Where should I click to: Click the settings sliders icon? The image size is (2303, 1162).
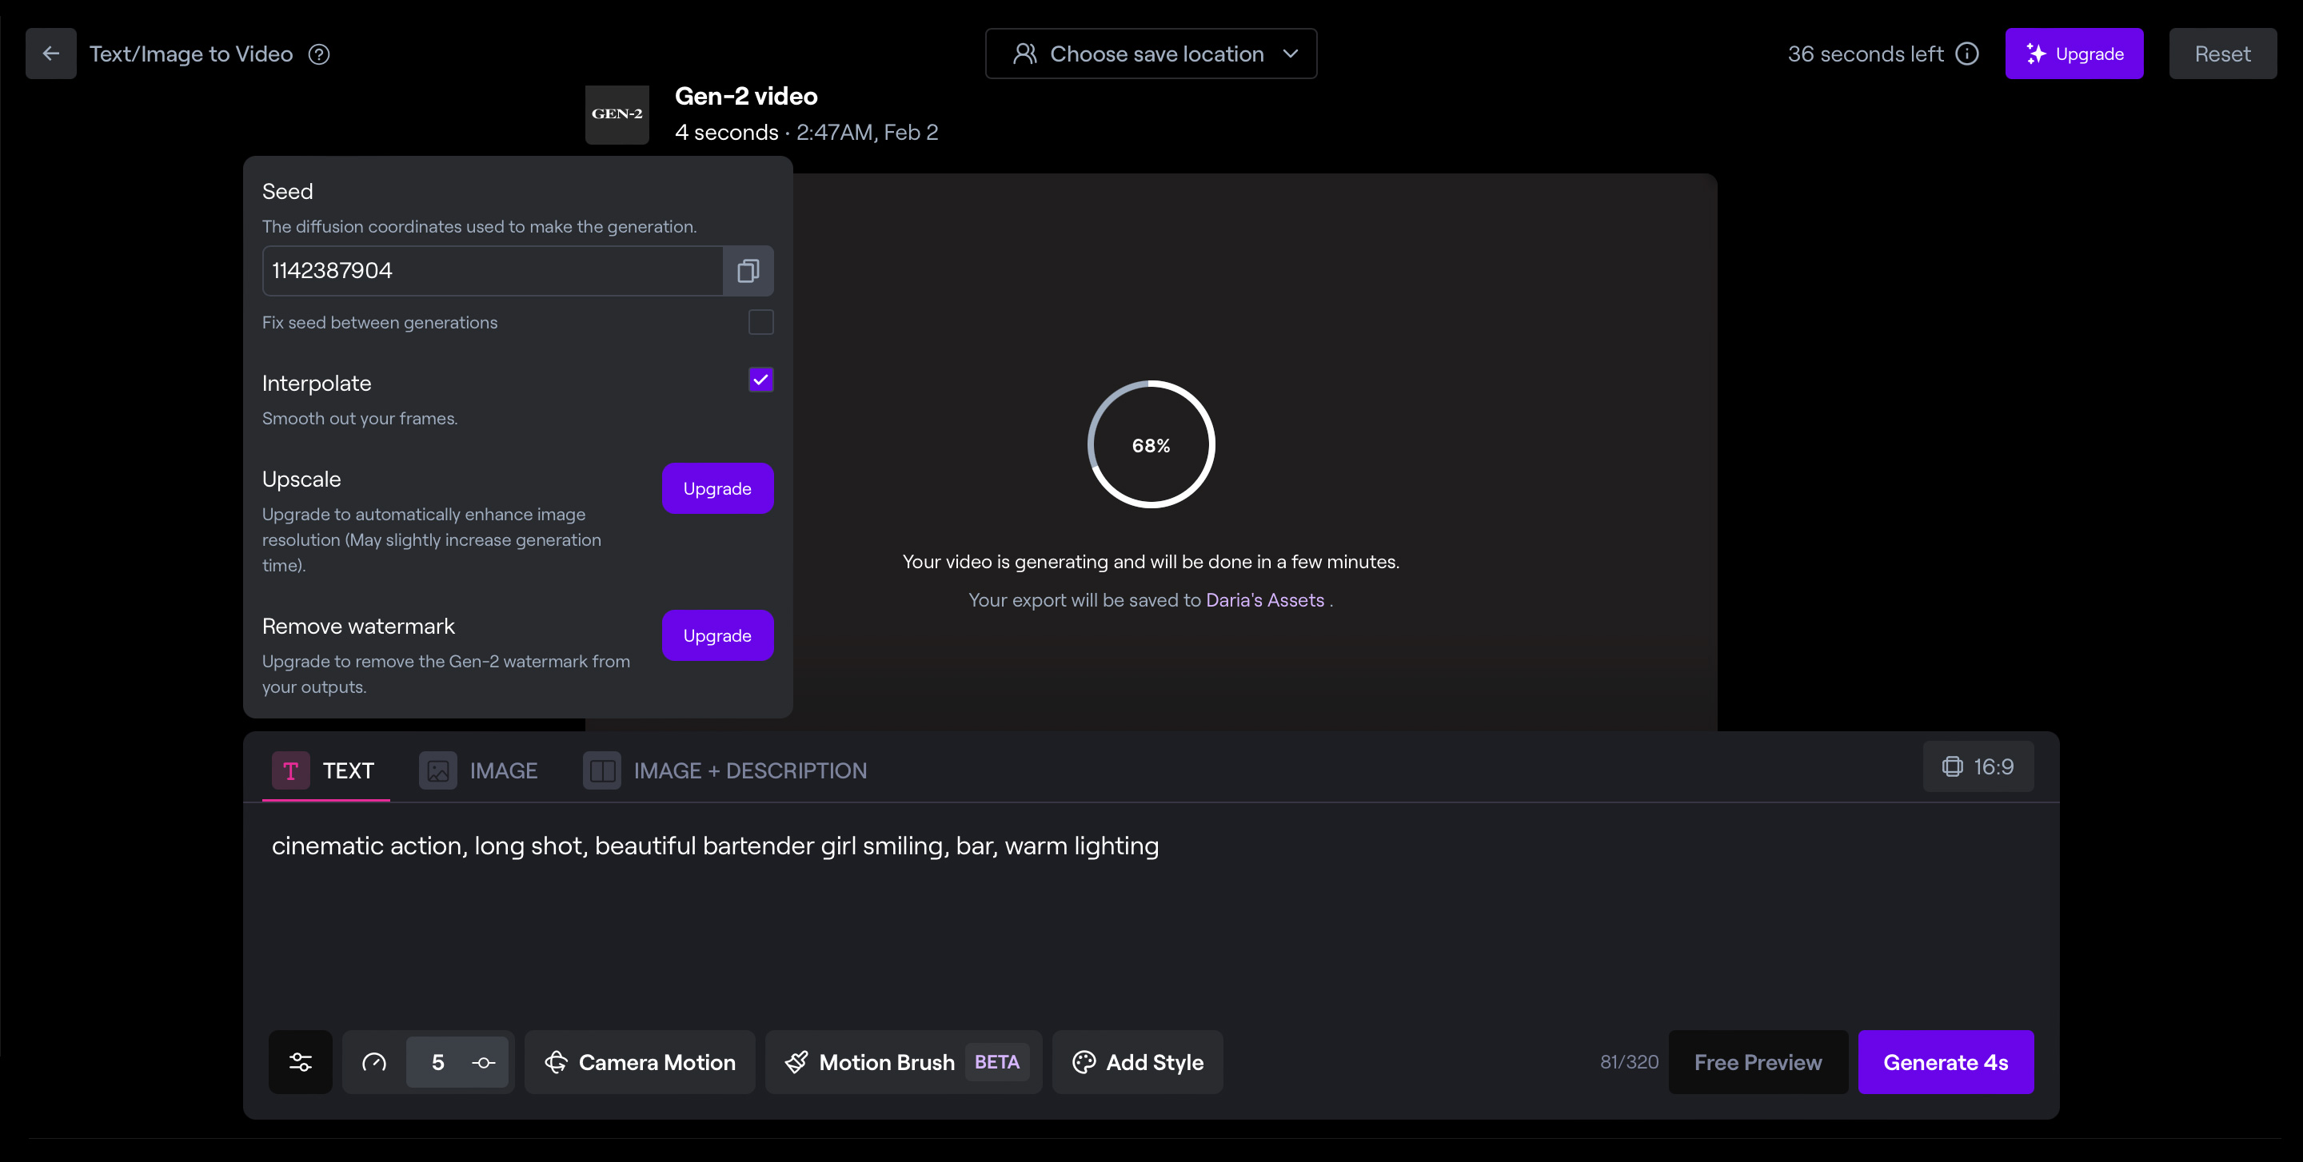click(300, 1061)
